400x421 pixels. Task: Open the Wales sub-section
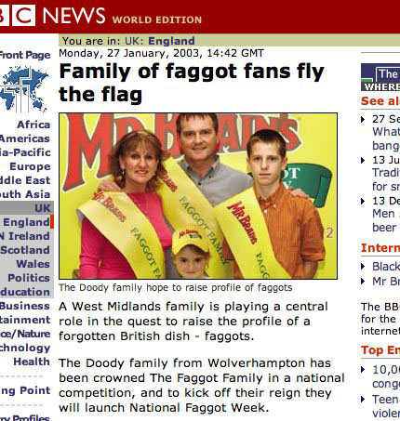coord(33,264)
